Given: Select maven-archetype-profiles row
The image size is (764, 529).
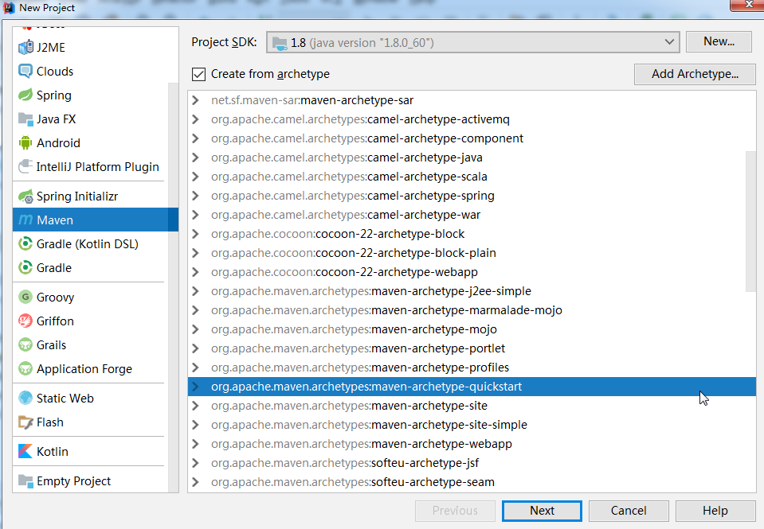Looking at the screenshot, I should 472,368.
